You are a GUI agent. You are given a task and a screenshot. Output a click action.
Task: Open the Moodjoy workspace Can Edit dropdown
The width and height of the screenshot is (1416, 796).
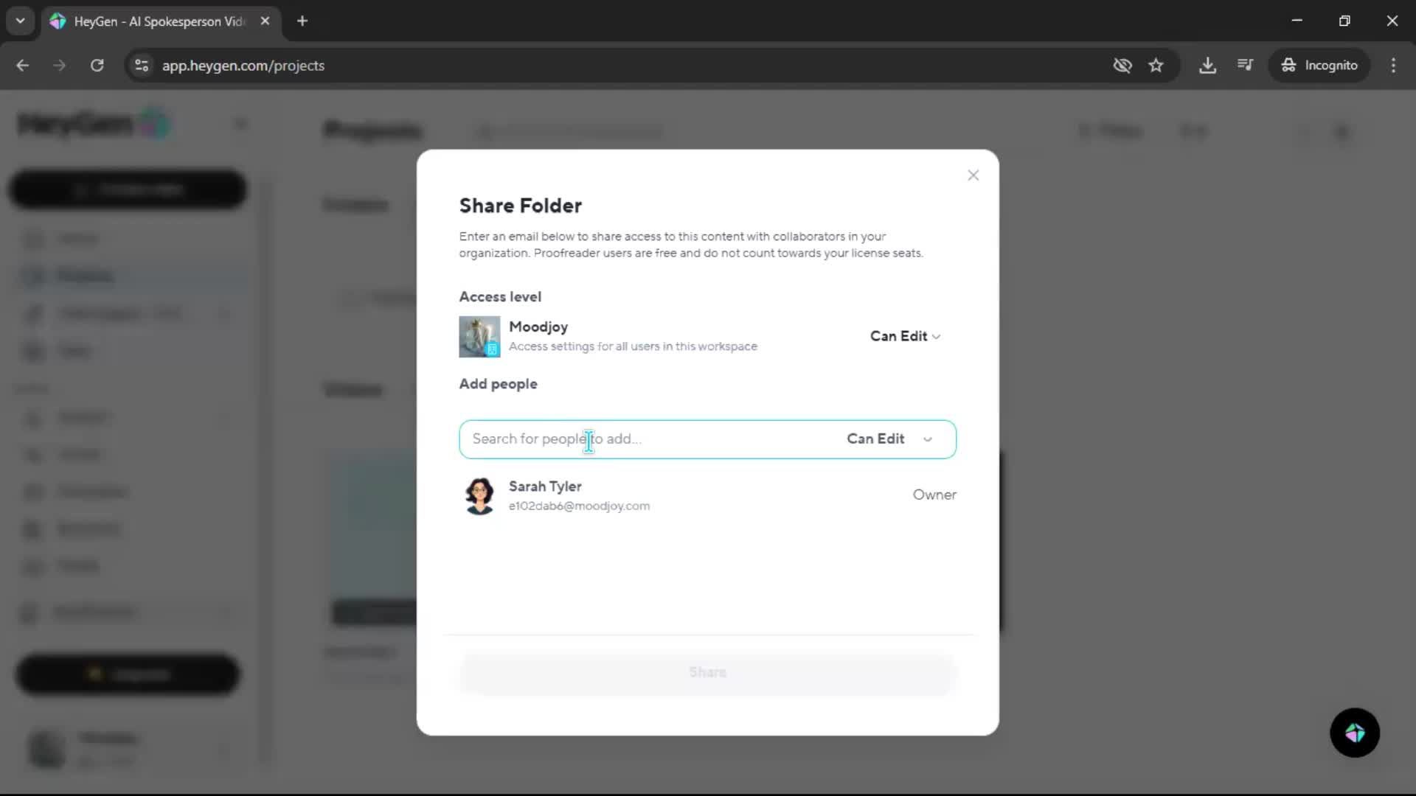pyautogui.click(x=905, y=336)
